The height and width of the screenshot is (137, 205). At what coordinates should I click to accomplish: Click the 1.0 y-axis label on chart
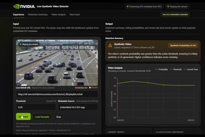pyautogui.click(x=115, y=78)
